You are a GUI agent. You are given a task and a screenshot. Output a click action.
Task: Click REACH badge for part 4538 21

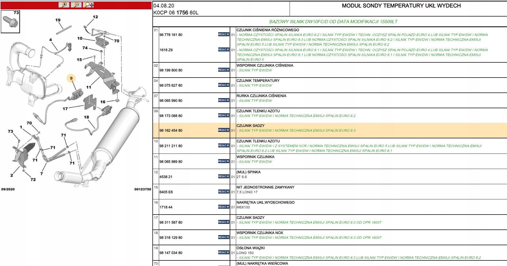224,176
